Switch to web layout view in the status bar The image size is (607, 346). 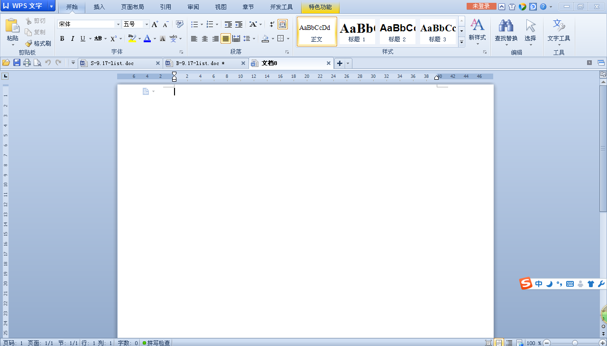520,342
